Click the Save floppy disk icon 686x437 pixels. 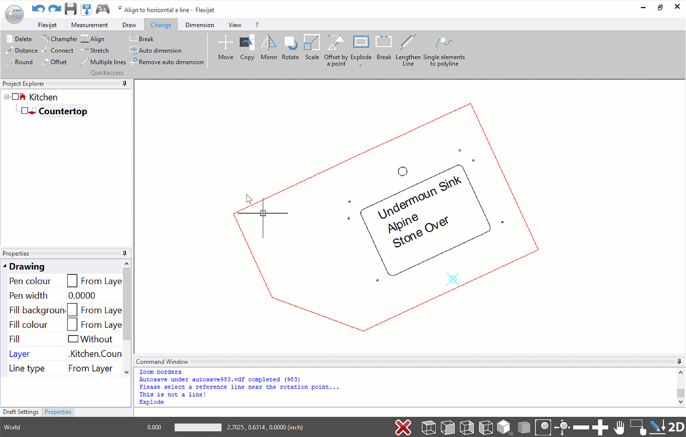pyautogui.click(x=70, y=9)
